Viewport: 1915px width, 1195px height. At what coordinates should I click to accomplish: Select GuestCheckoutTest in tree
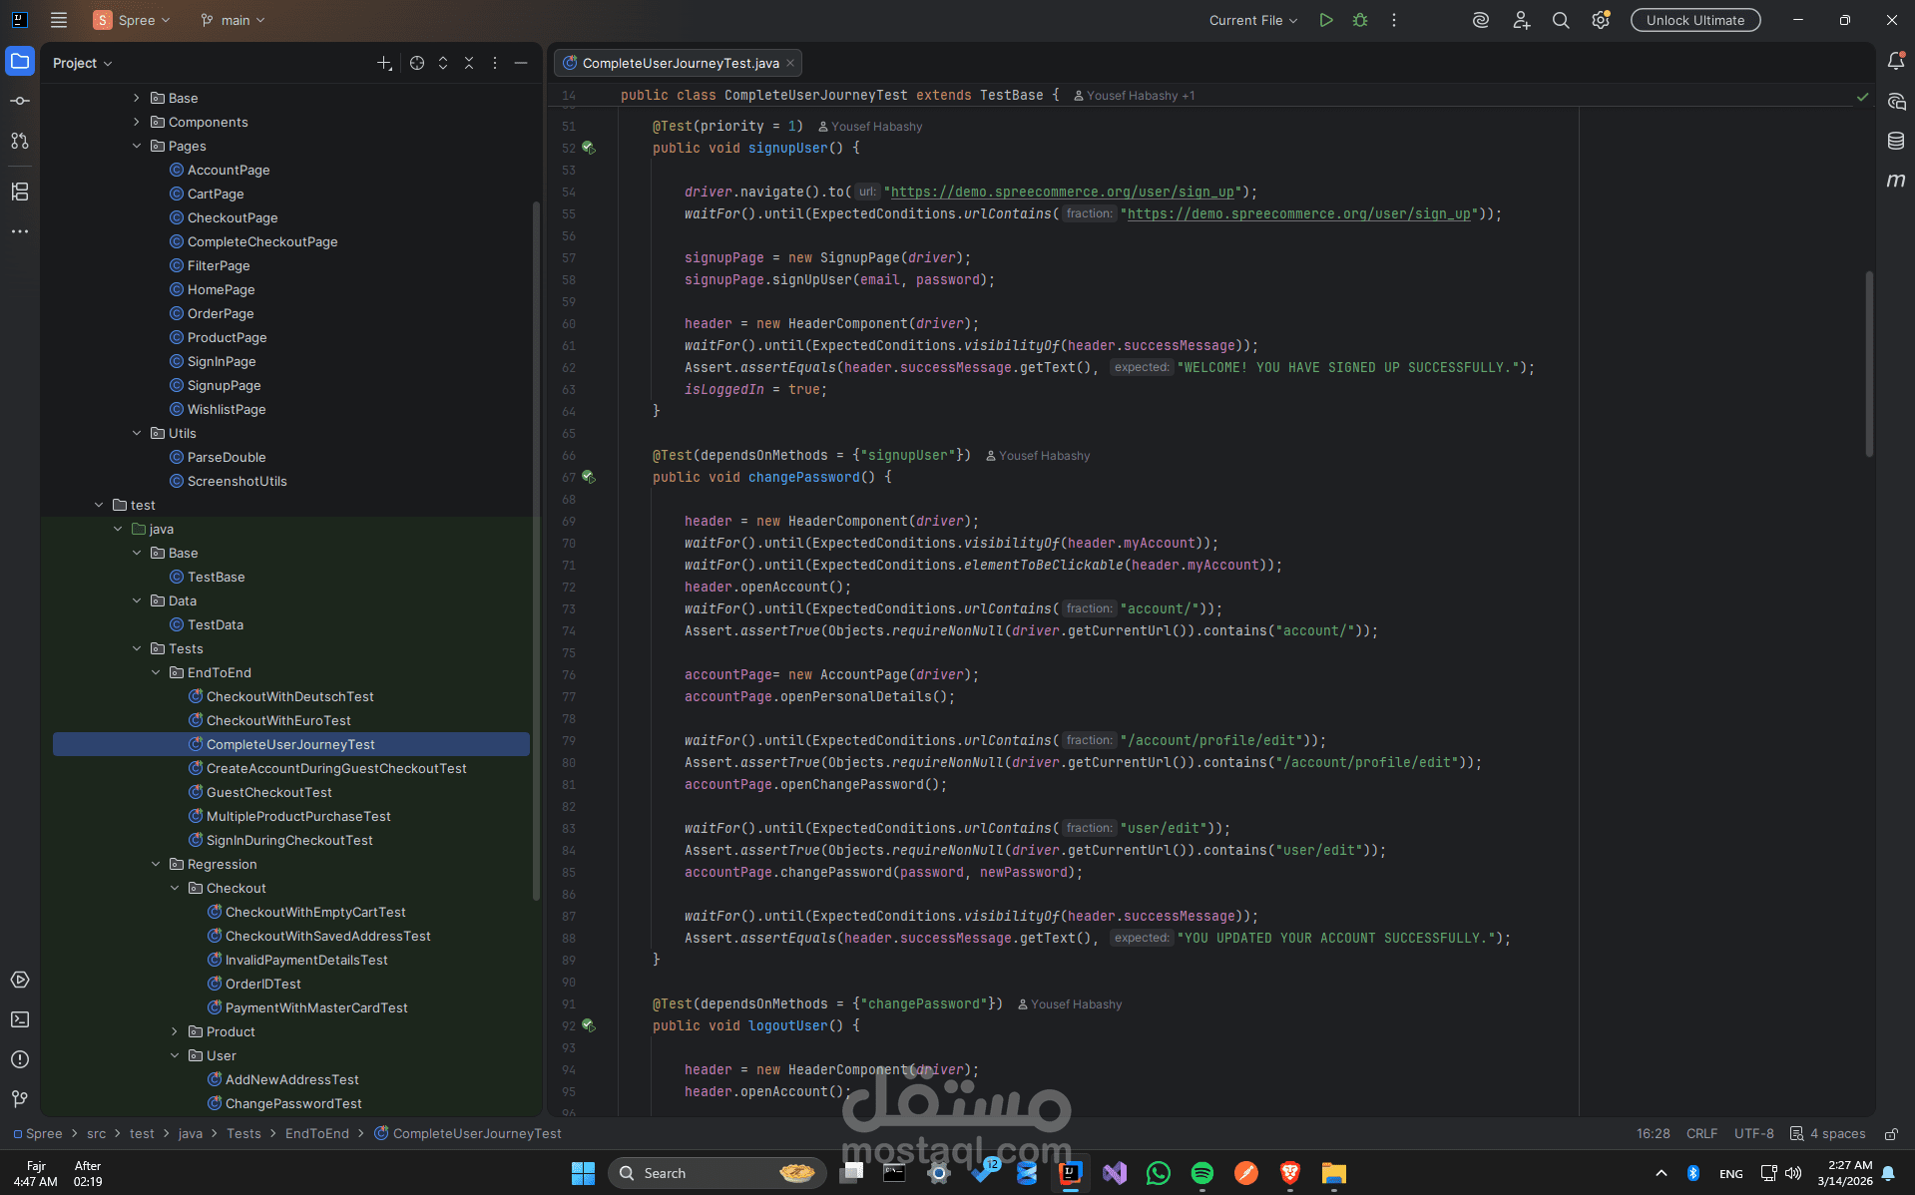(269, 792)
